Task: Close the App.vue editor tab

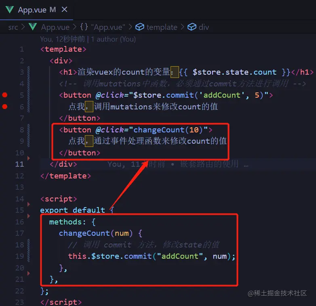Action: click(x=64, y=9)
